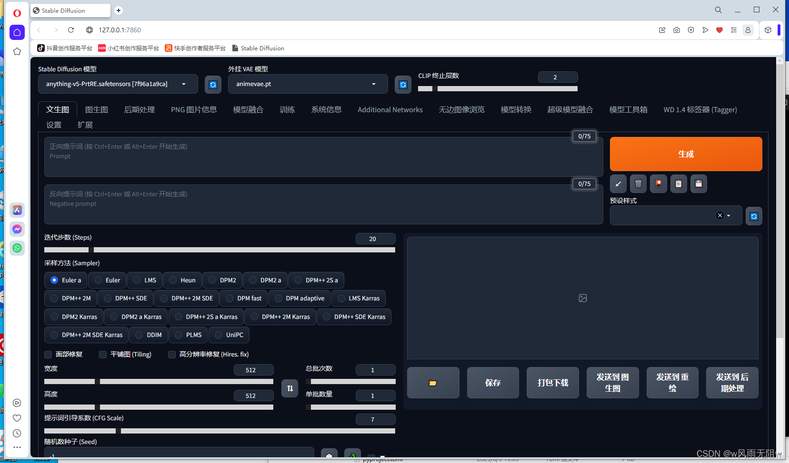Adjust the CLIP stop layers slider
The width and height of the screenshot is (789, 463).
498,88
